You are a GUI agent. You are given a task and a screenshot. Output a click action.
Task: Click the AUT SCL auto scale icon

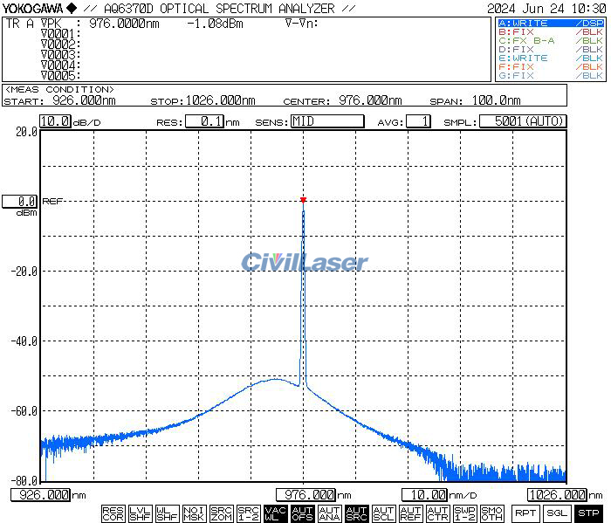[x=383, y=513]
